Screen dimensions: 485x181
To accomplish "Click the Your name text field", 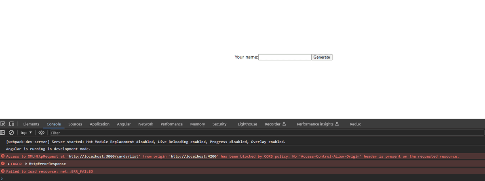I will pyautogui.click(x=285, y=57).
